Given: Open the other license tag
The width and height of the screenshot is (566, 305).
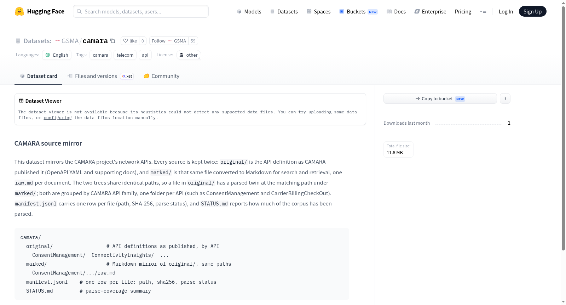Looking at the screenshot, I should pyautogui.click(x=189, y=55).
